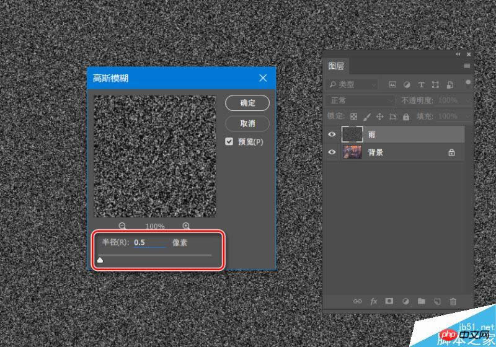Zoom out of the Gaussian blur preview
Screen dimensions: 496x347
point(122,226)
